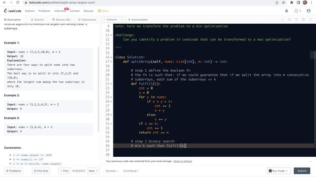Click the Run Code button
Screen dimensions: 316x178
(x=278, y=171)
